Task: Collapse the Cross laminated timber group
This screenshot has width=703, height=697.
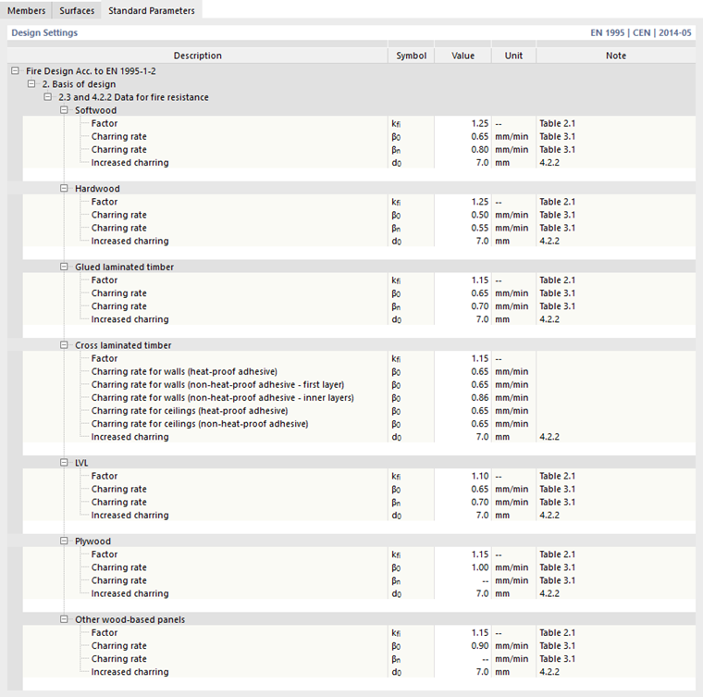Action: point(64,345)
